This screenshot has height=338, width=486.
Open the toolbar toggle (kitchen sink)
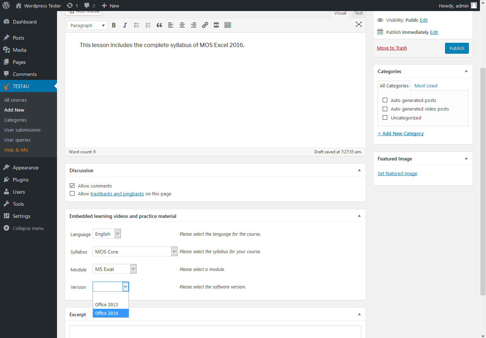(x=228, y=25)
